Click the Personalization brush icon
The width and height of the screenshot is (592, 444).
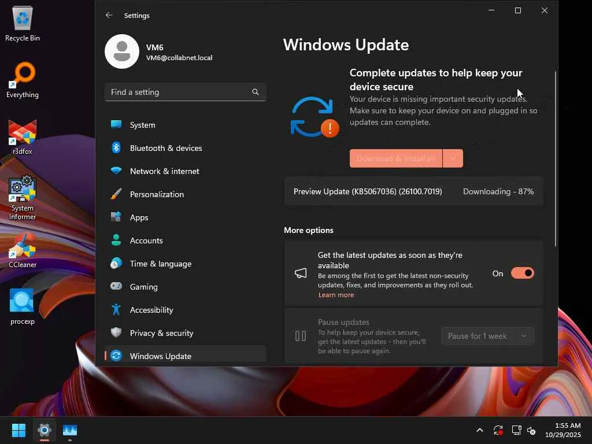[116, 194]
